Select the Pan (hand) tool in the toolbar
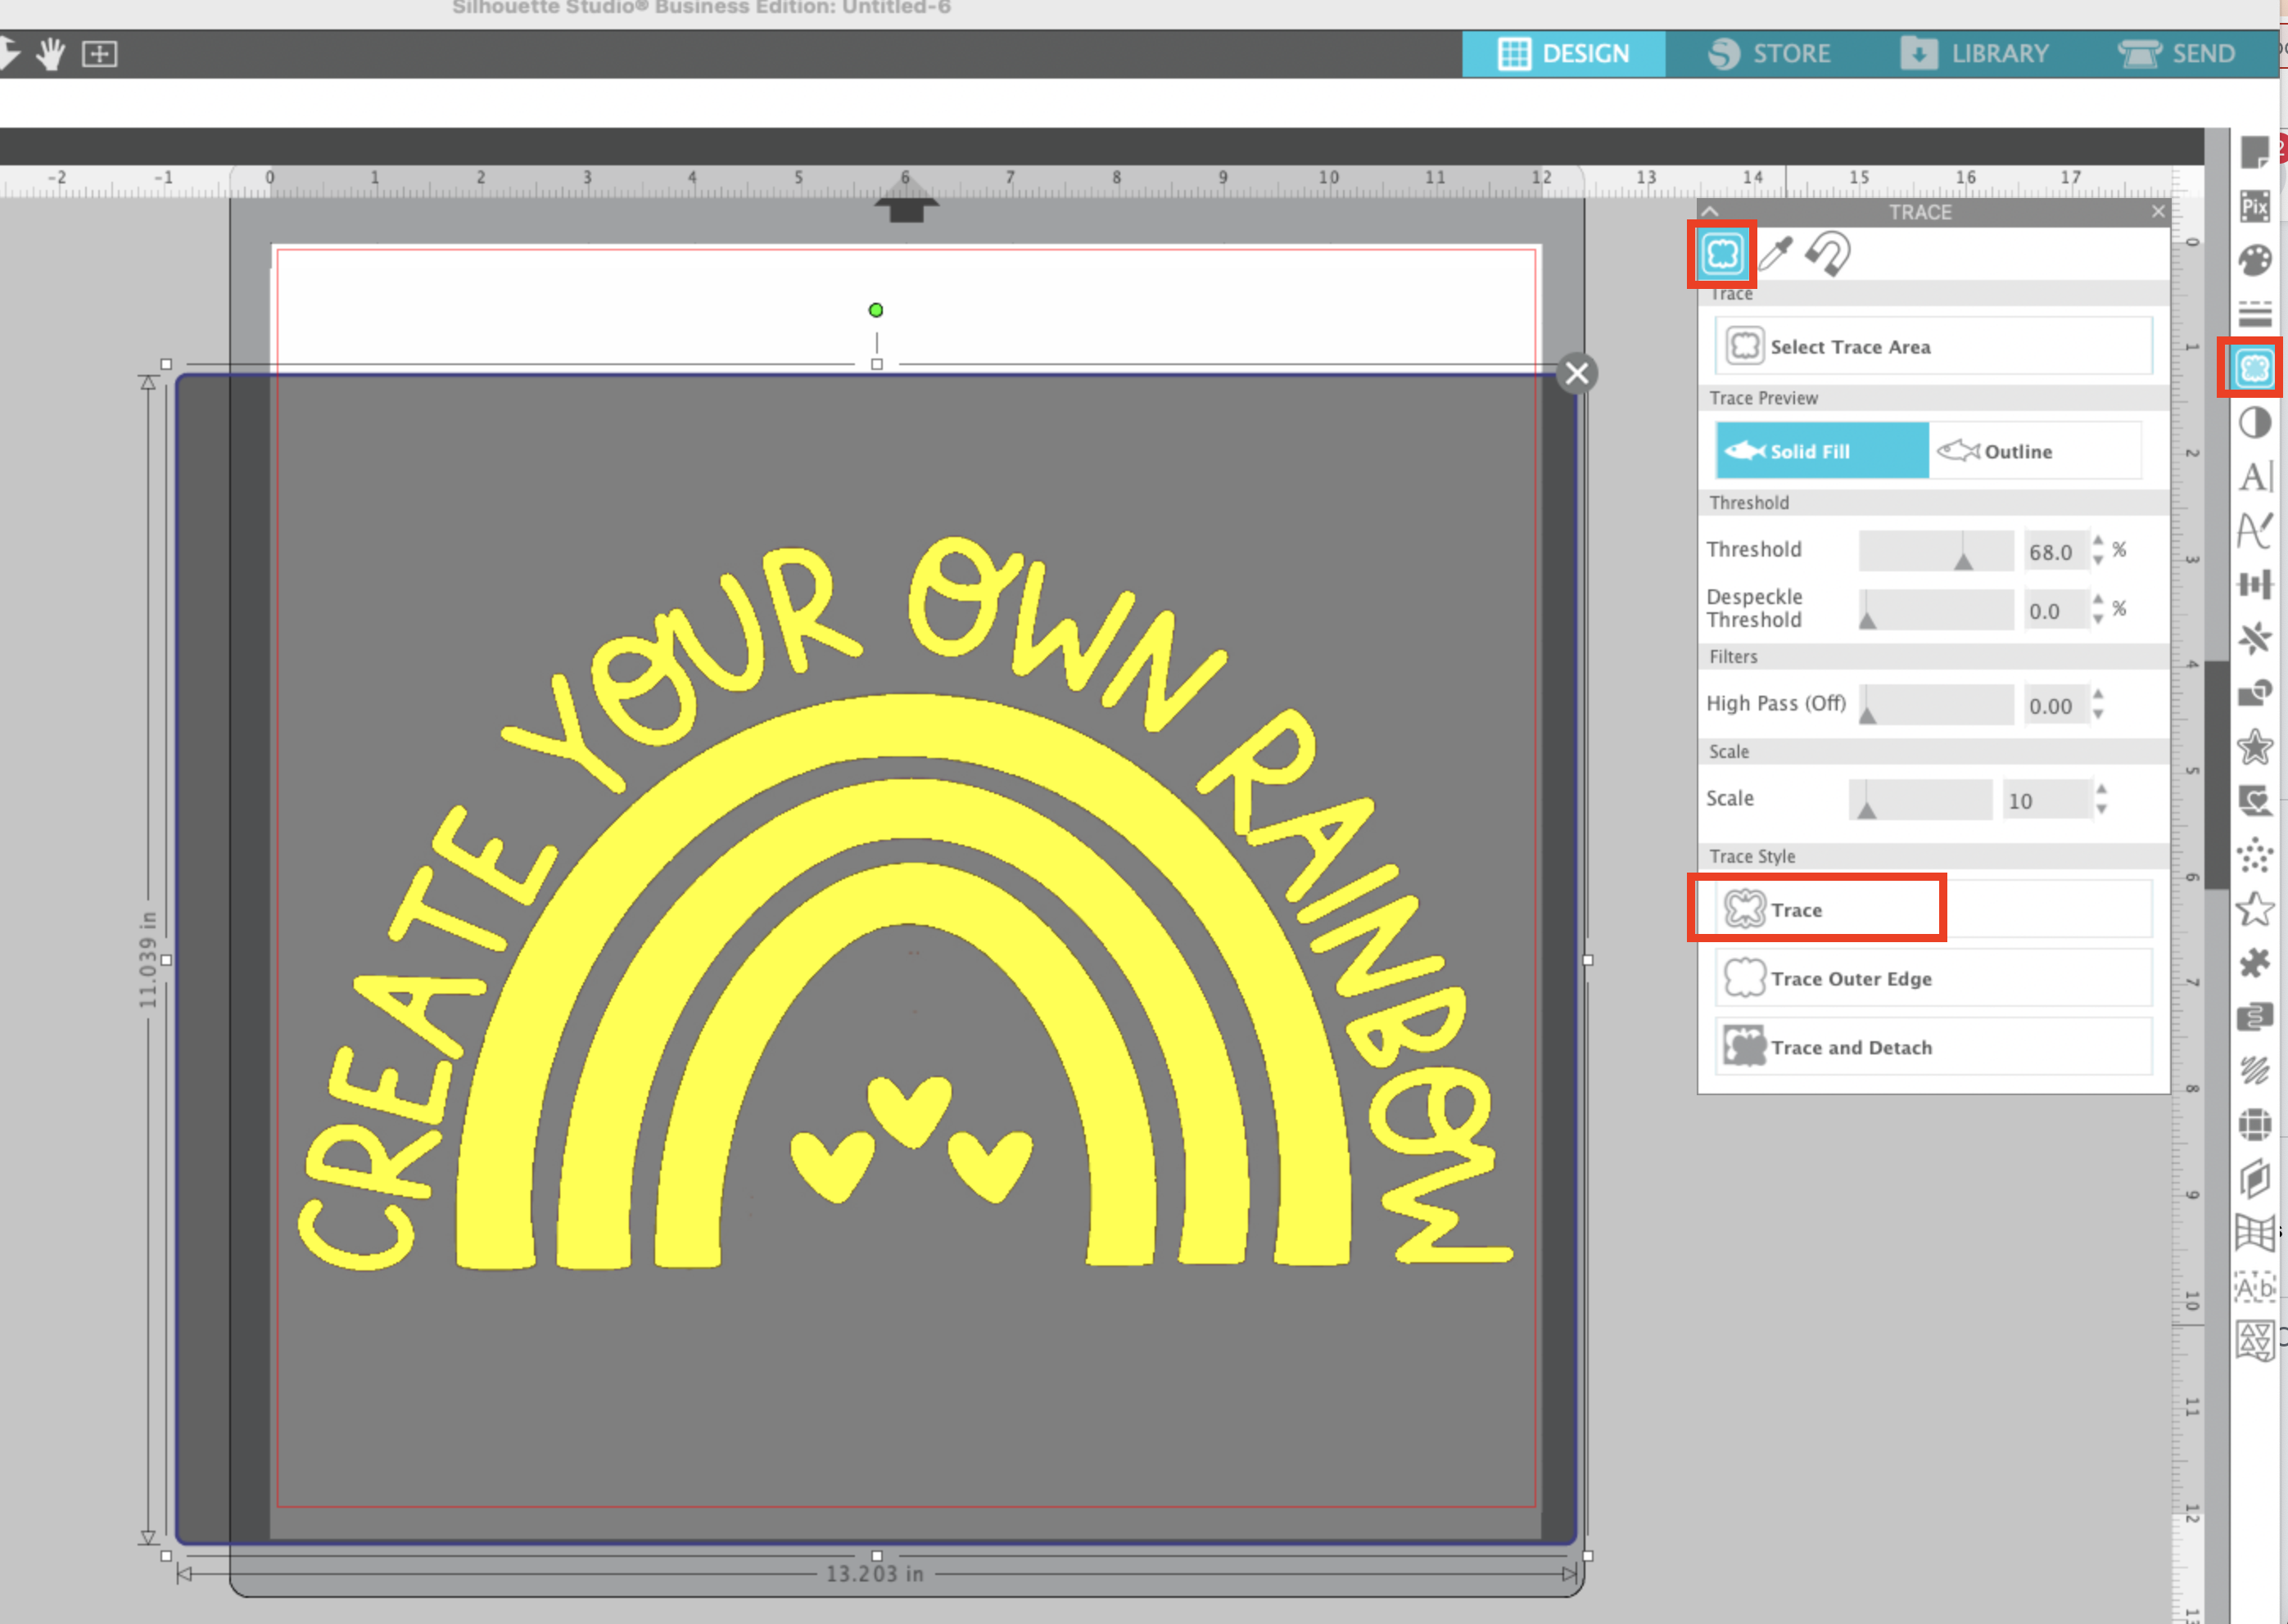 click(51, 55)
